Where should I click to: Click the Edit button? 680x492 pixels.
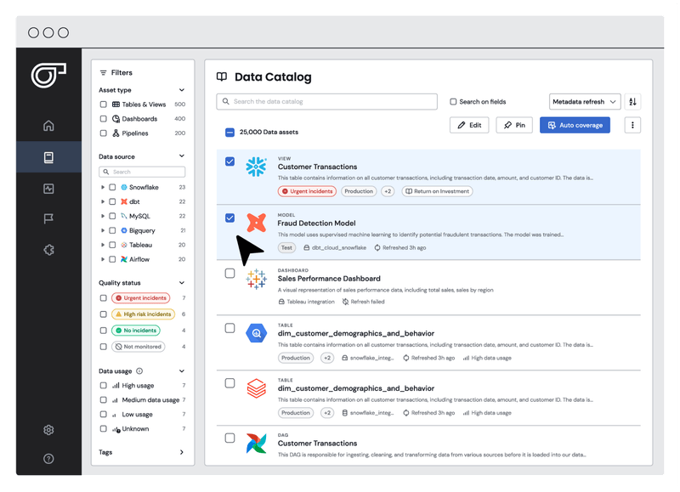469,125
